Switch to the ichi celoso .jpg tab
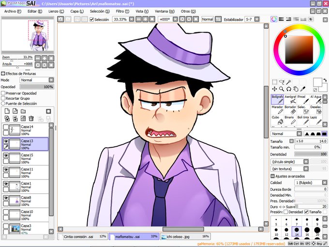Image resolution: width=329 pixels, height=247 pixels. click(185, 237)
